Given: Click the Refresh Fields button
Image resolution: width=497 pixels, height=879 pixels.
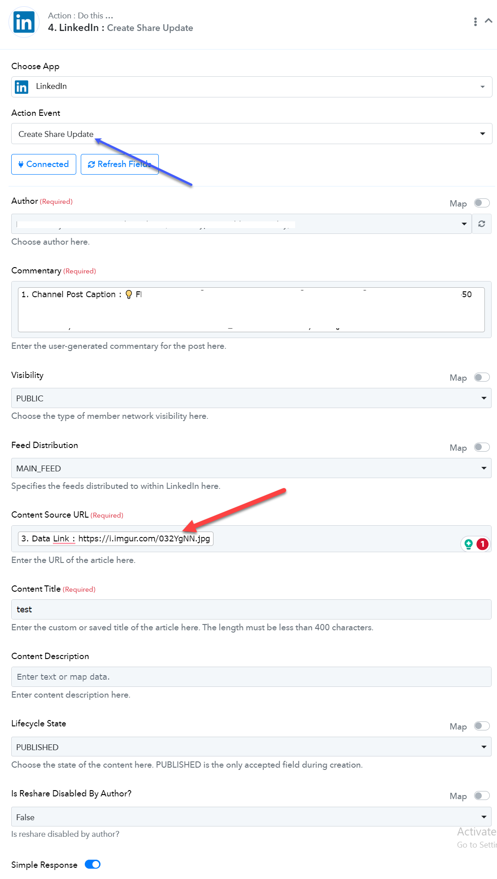Looking at the screenshot, I should pyautogui.click(x=120, y=164).
